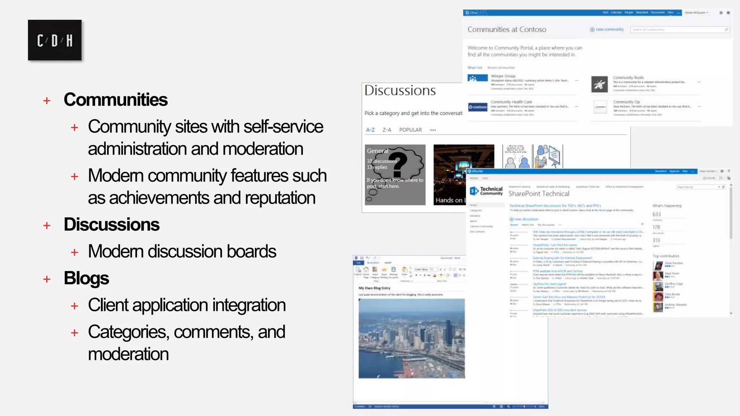Open the first top contributor avatar
Viewport: 740px width, 416px height.
[x=658, y=265]
